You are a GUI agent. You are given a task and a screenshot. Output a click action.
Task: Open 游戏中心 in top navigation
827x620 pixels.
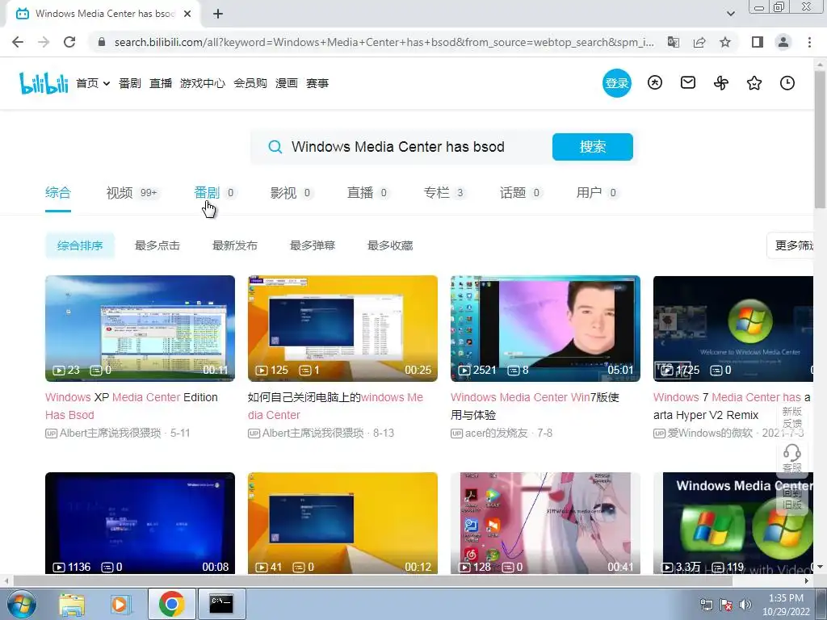(x=203, y=83)
